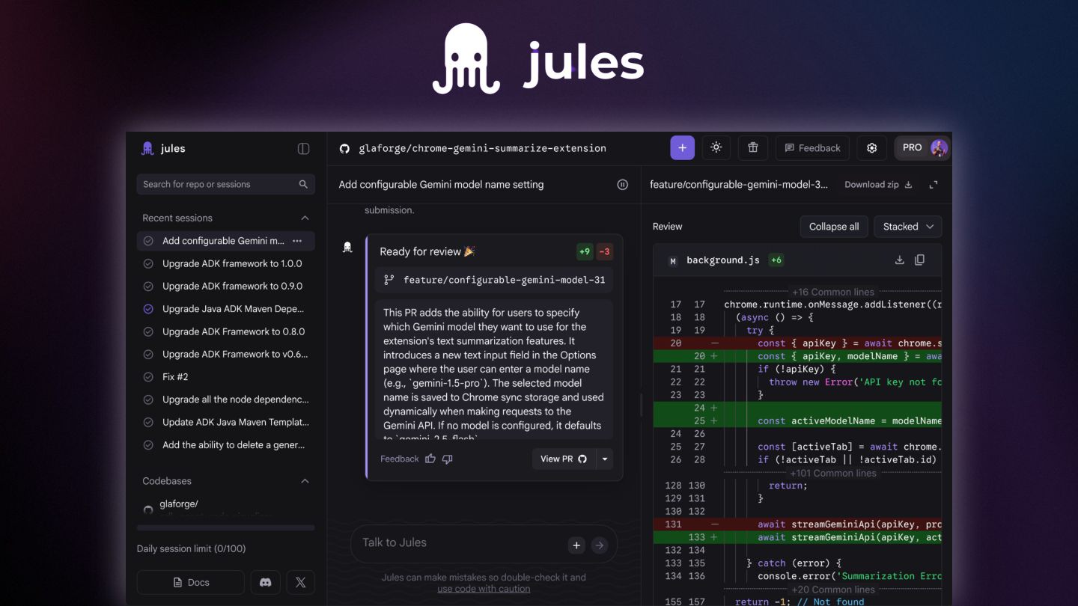
Task: Pause the session with pause icon
Action: pos(622,185)
